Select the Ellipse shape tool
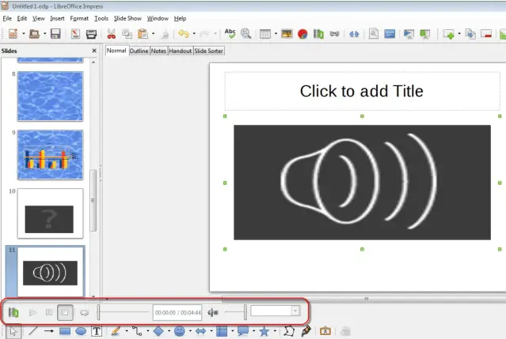Viewport: 506px width, 339px height. 81,331
